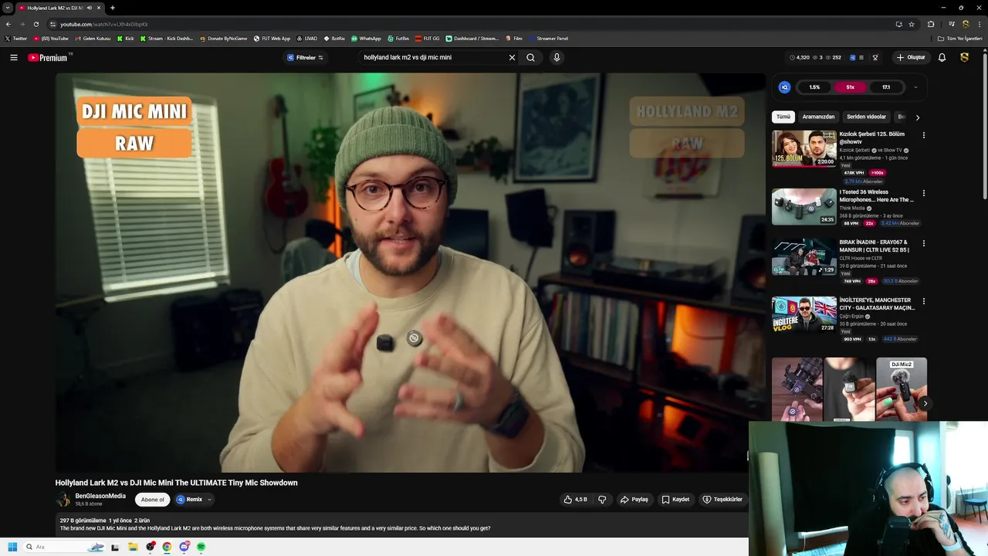Open the DJI Mic2 Shorts thumbnail
Image resolution: width=988 pixels, height=556 pixels.
point(902,389)
